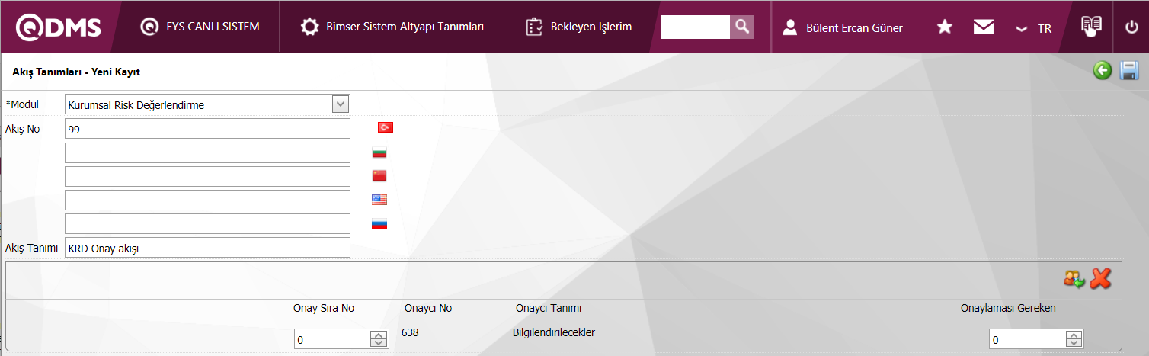The width and height of the screenshot is (1149, 356).
Task: Click the save diskette icon
Action: click(1128, 71)
